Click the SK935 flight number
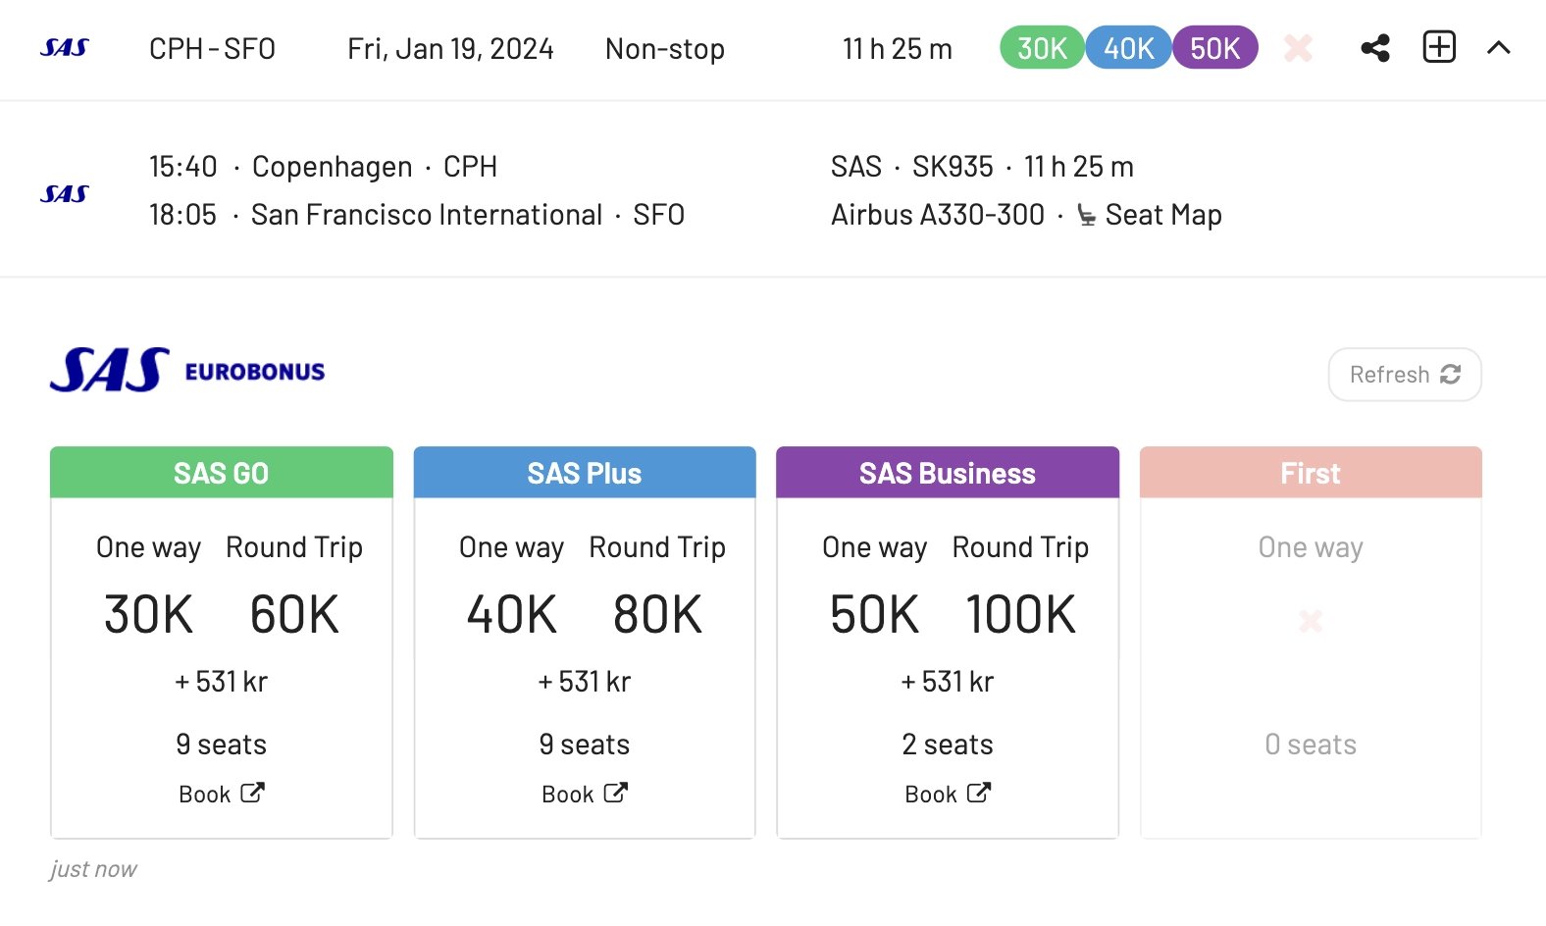Viewport: 1546px width, 926px height. pyautogui.click(x=953, y=167)
